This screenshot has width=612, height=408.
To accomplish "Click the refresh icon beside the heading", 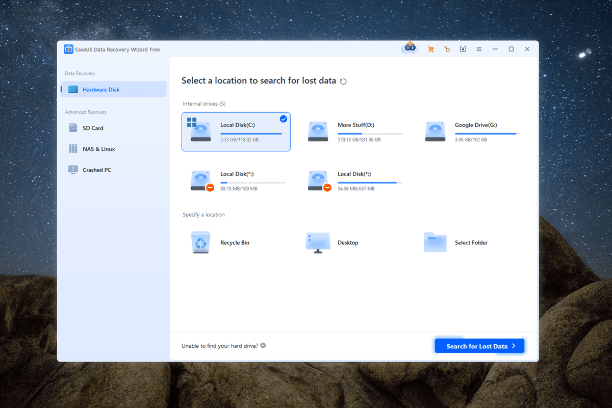I will pyautogui.click(x=344, y=81).
